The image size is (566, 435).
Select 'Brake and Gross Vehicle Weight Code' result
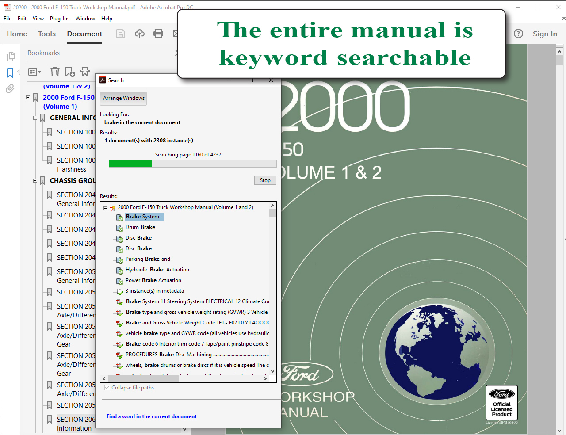pos(197,323)
